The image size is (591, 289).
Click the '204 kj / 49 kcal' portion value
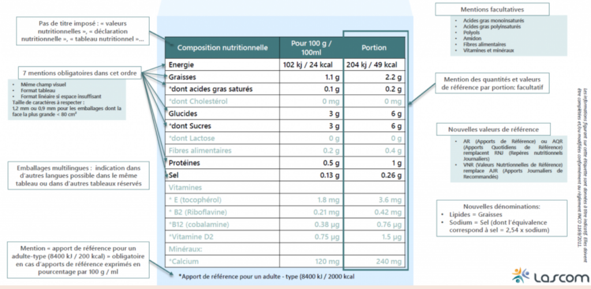point(371,65)
